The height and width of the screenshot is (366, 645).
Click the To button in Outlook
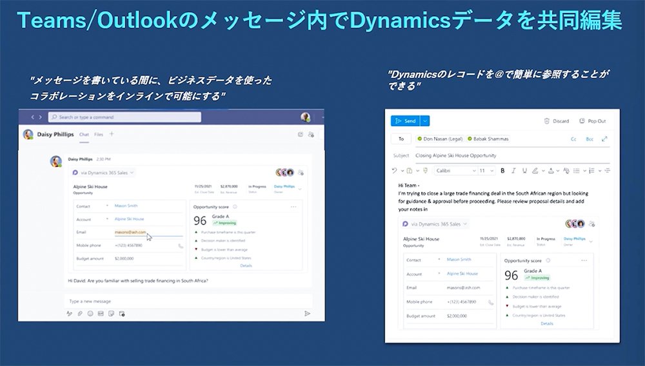401,139
